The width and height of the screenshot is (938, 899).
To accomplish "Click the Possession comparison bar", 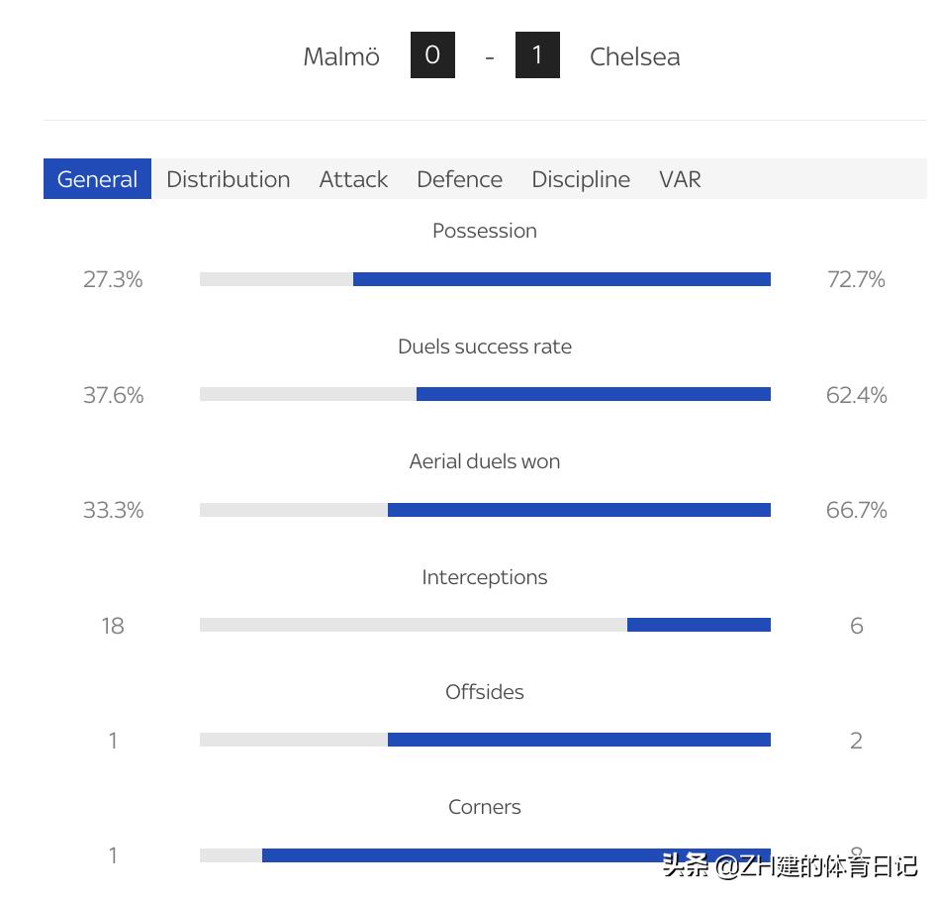I will pos(485,279).
